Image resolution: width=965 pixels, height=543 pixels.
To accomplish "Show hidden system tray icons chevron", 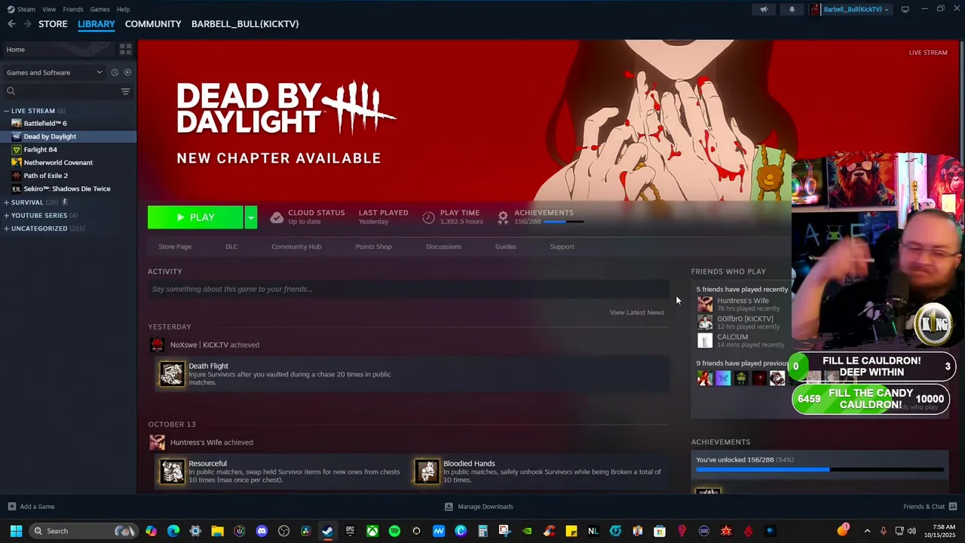I will (x=867, y=531).
